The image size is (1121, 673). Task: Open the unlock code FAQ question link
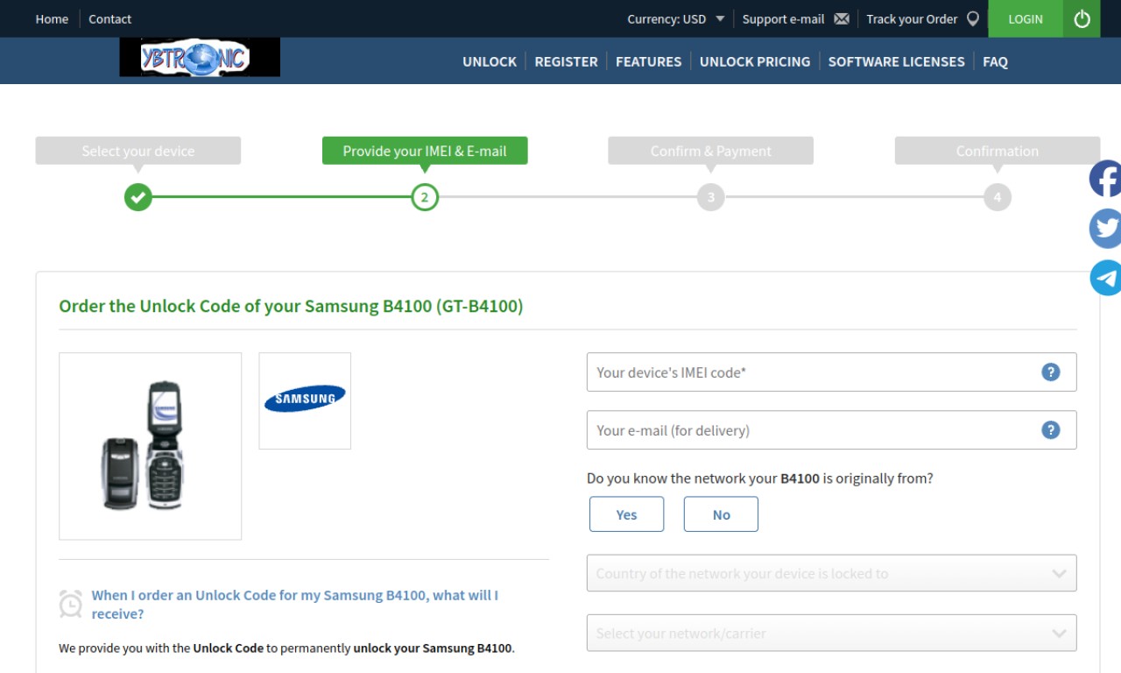click(295, 605)
